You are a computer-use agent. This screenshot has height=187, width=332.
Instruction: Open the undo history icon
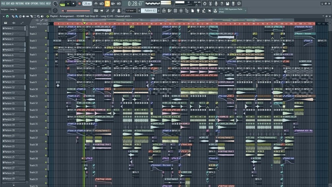[x=204, y=4]
